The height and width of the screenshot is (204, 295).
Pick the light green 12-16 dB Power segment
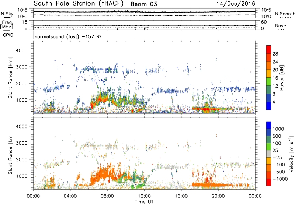point(269,82)
